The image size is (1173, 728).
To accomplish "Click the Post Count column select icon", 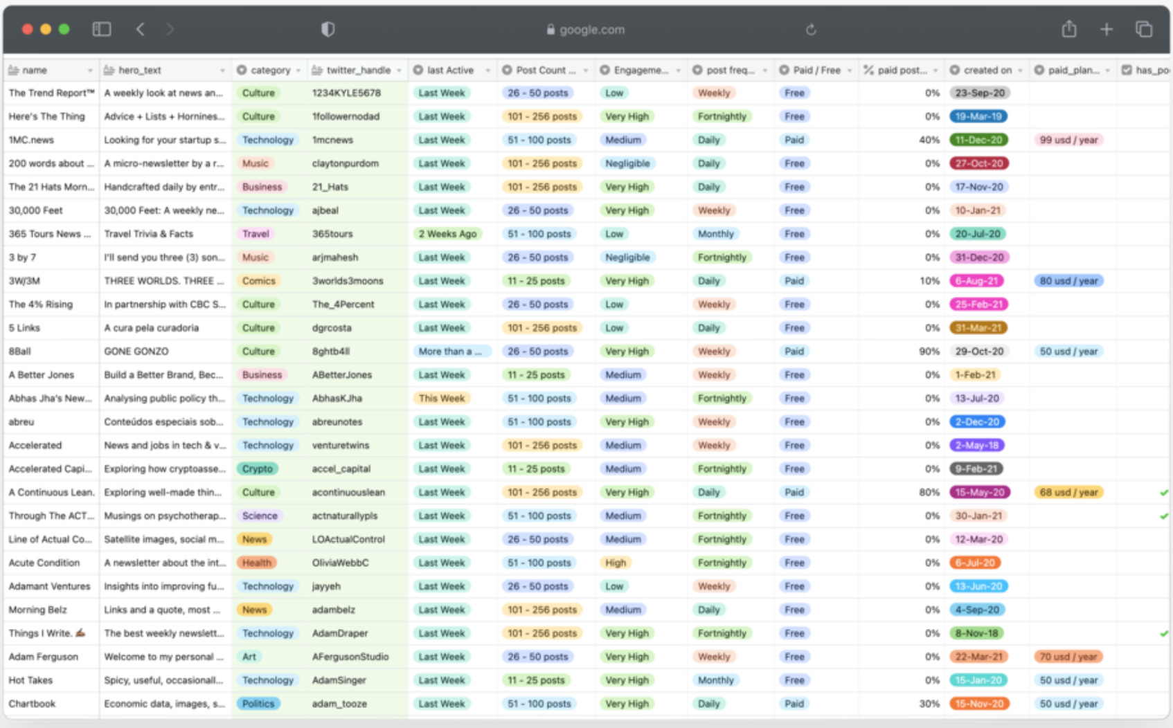I will (x=507, y=70).
